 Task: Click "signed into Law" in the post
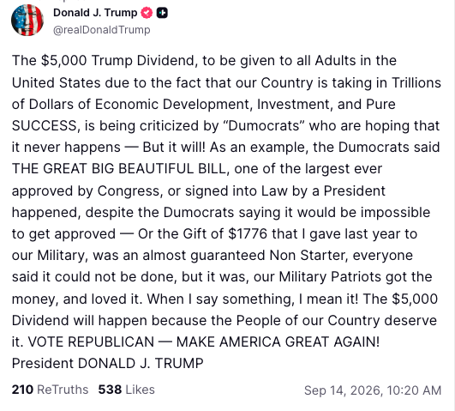pyautogui.click(x=236, y=191)
